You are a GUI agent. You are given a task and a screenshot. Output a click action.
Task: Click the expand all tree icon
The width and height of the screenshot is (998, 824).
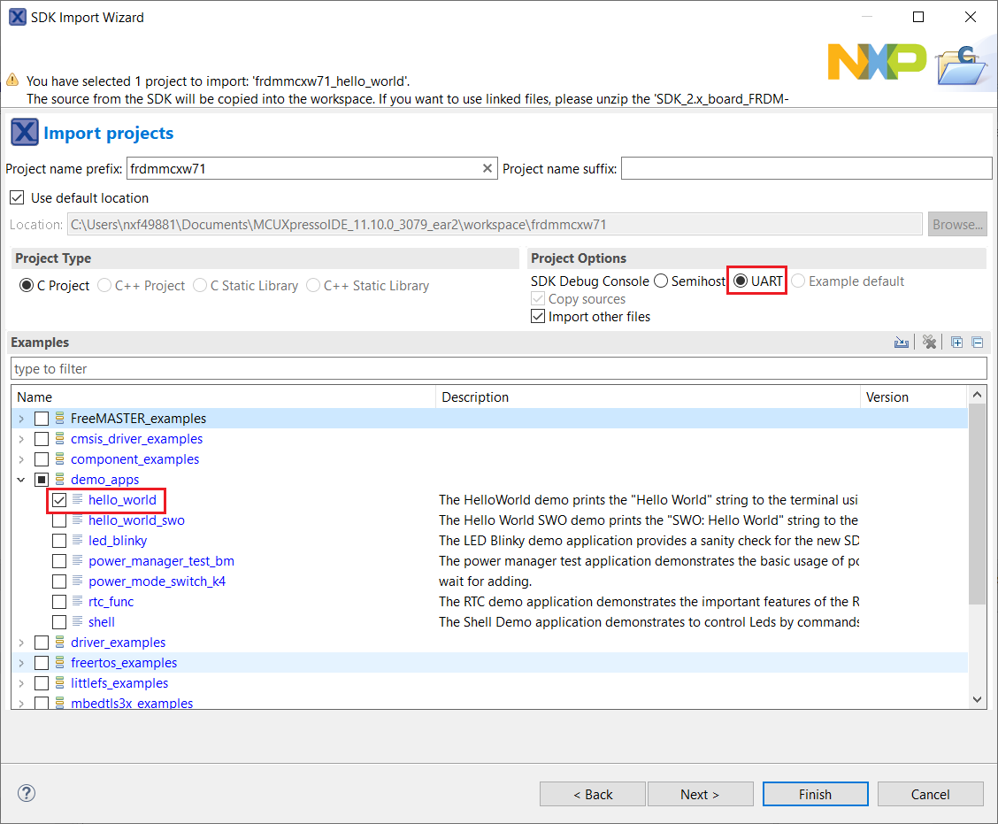(x=957, y=343)
